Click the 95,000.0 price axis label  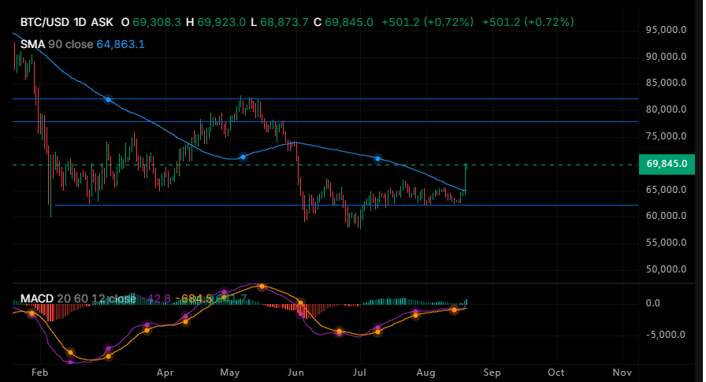pos(666,30)
